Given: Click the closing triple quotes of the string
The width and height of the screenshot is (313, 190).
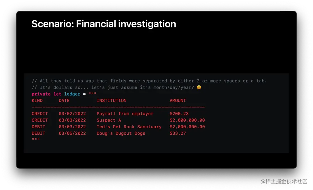Looking at the screenshot, I should pos(36,140).
